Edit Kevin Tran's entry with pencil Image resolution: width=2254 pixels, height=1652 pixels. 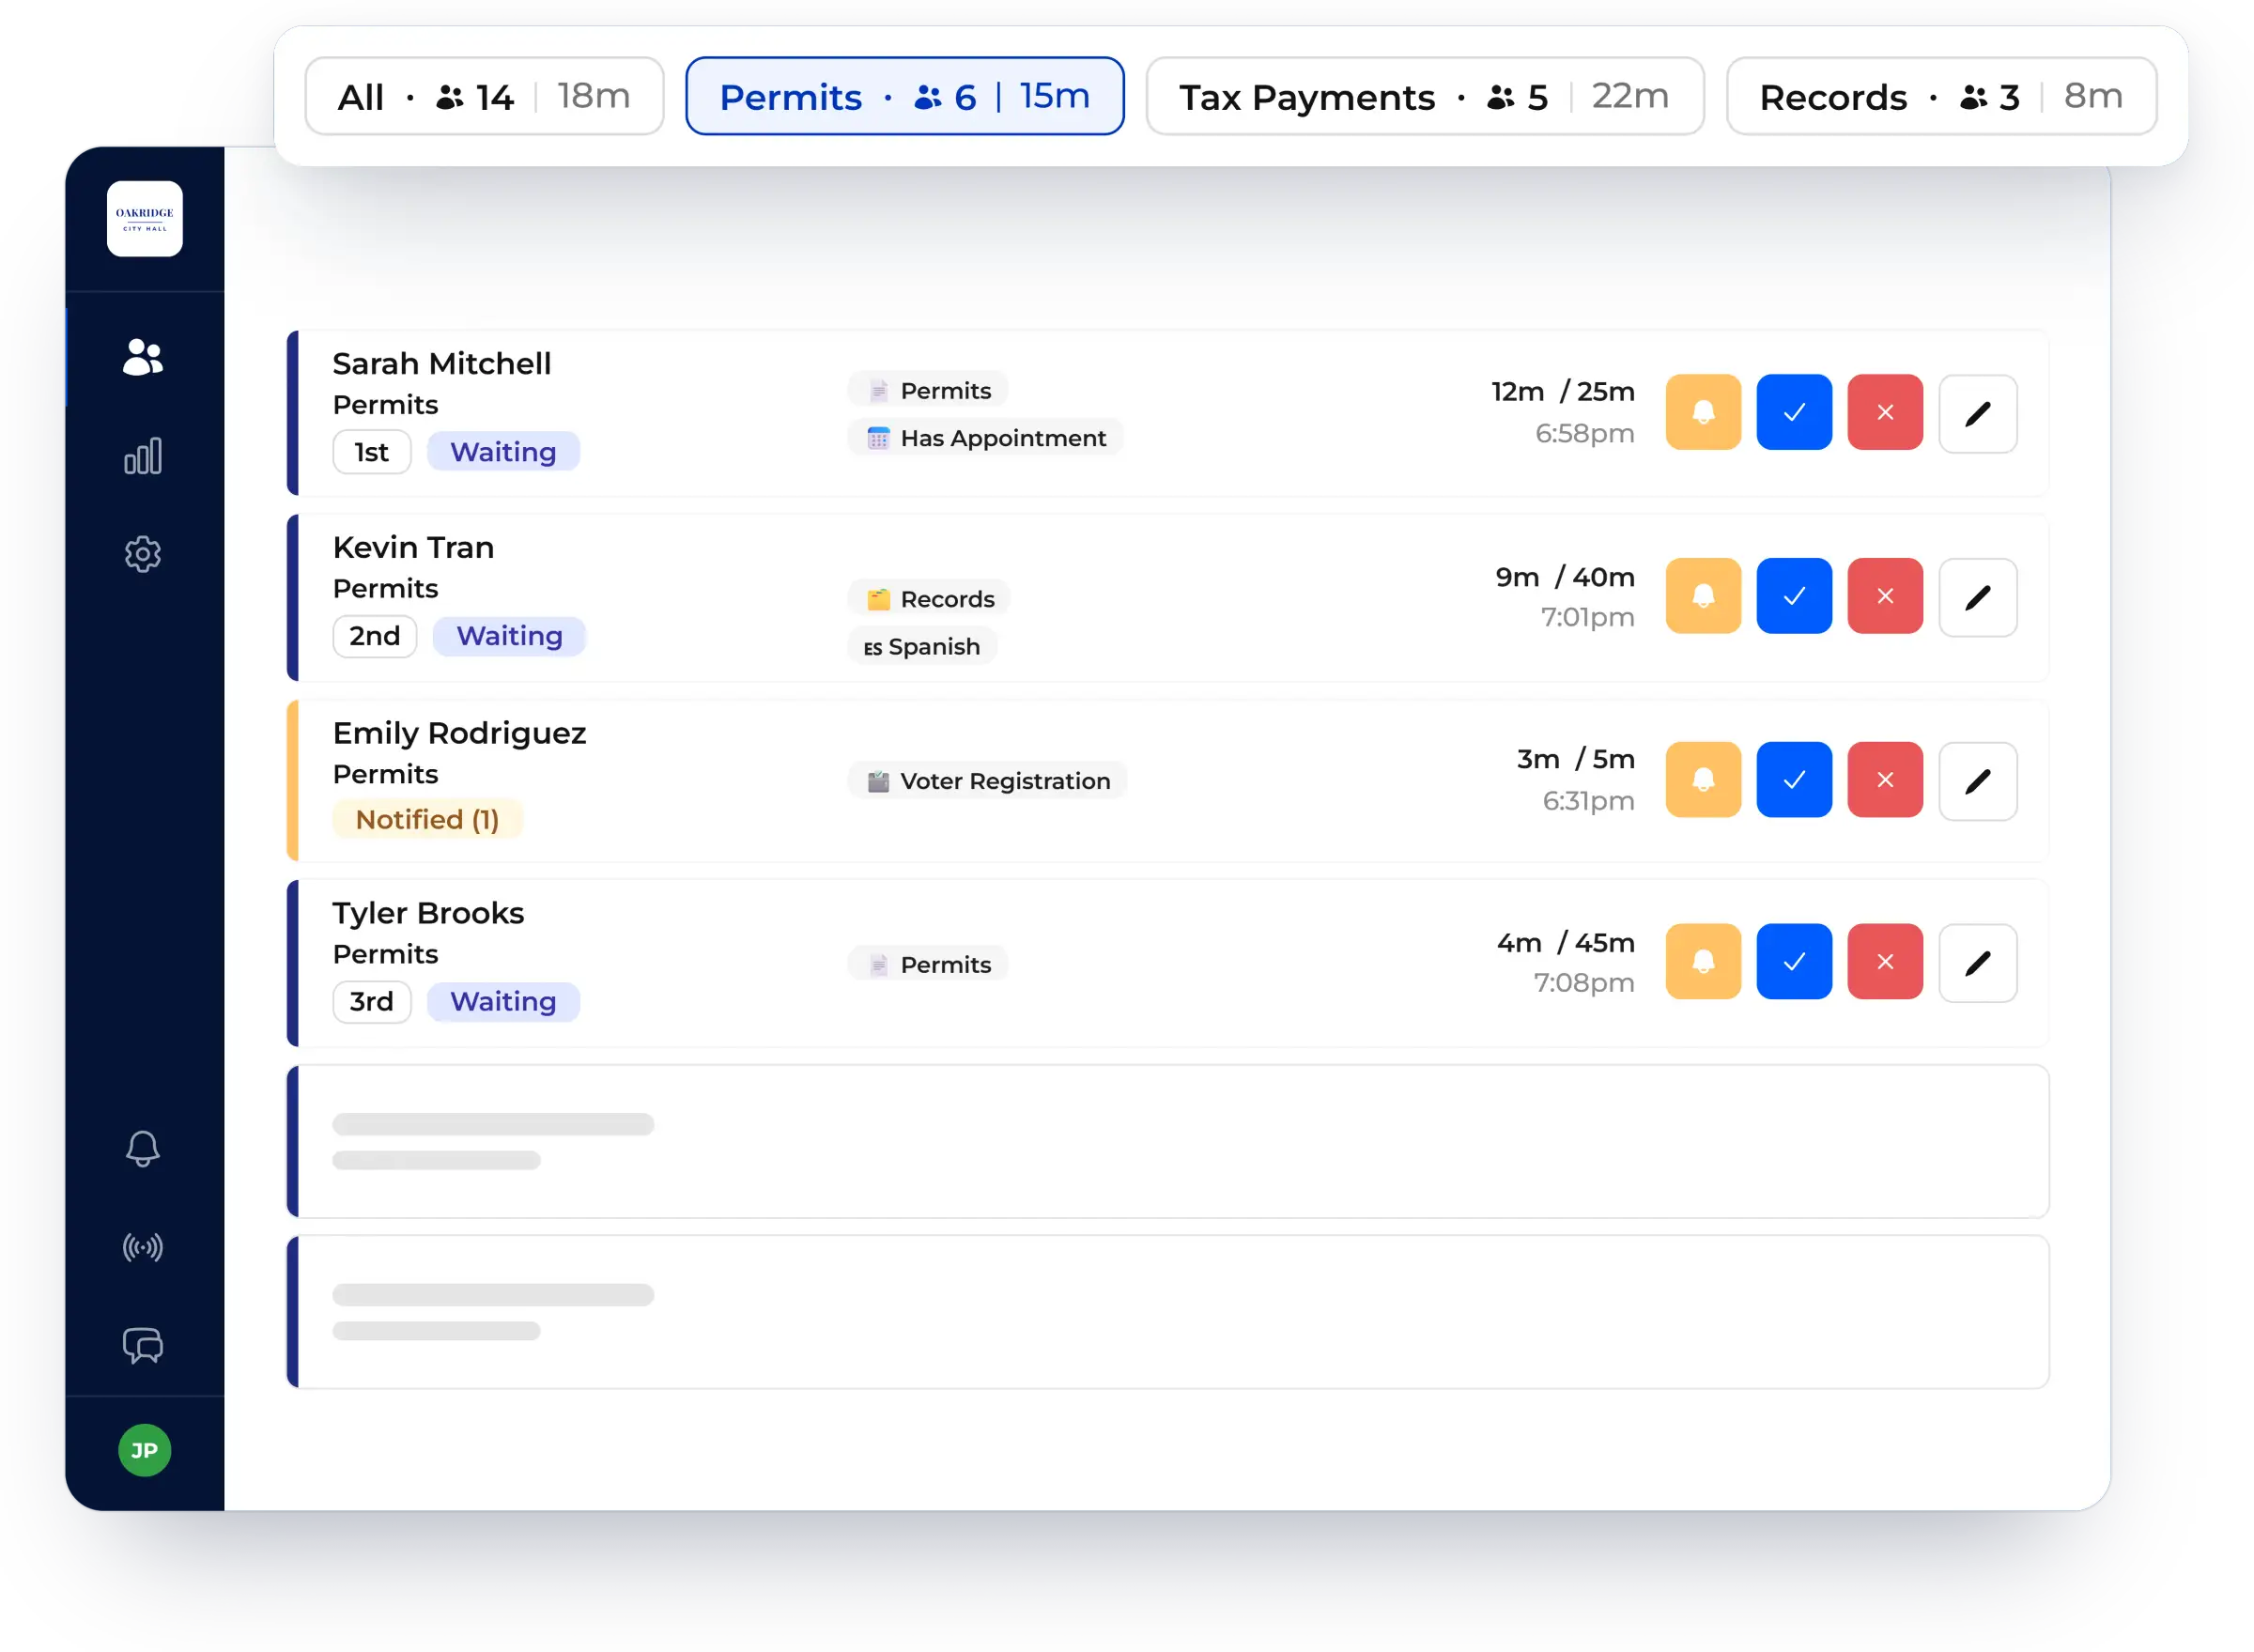click(x=1978, y=597)
